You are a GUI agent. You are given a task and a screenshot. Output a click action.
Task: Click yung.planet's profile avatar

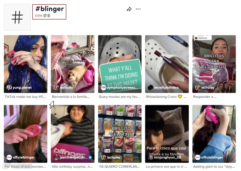click(x=9, y=88)
